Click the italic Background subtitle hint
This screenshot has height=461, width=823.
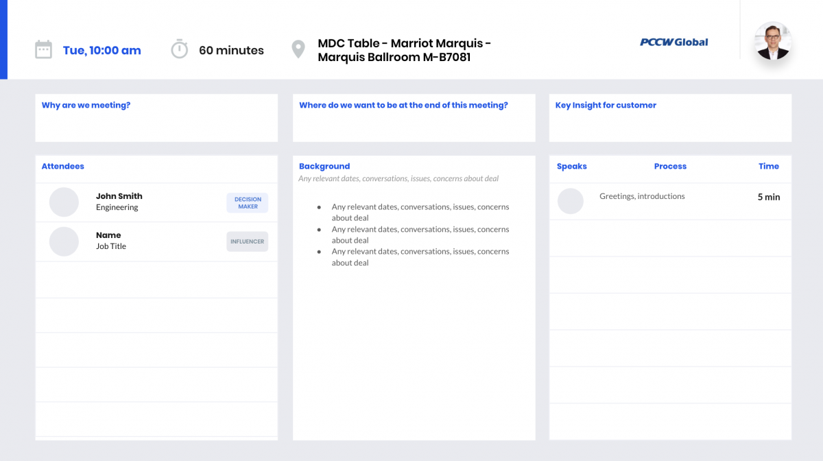[398, 178]
